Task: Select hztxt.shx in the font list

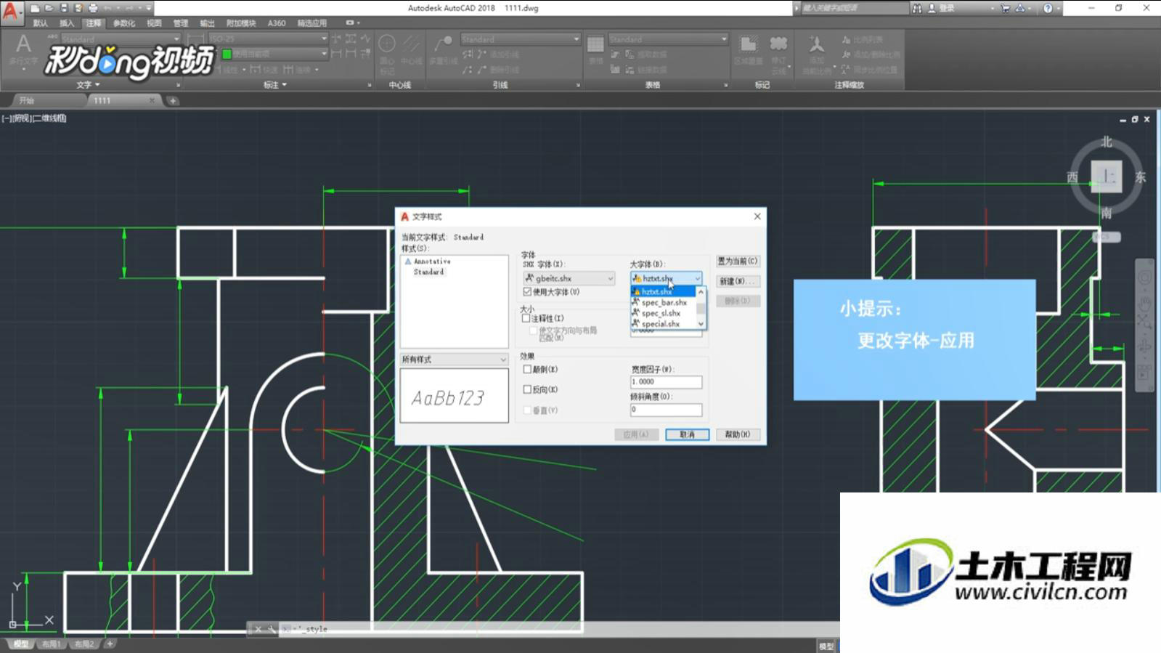Action: click(664, 291)
